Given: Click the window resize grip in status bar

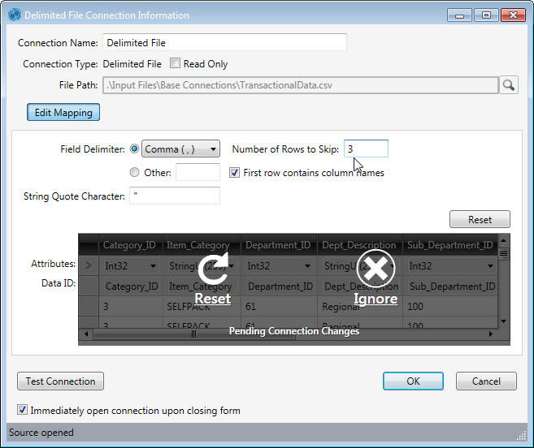Looking at the screenshot, I should [521, 435].
